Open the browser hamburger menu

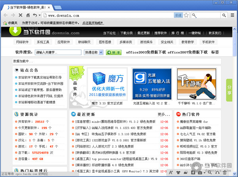(x=232, y=15)
